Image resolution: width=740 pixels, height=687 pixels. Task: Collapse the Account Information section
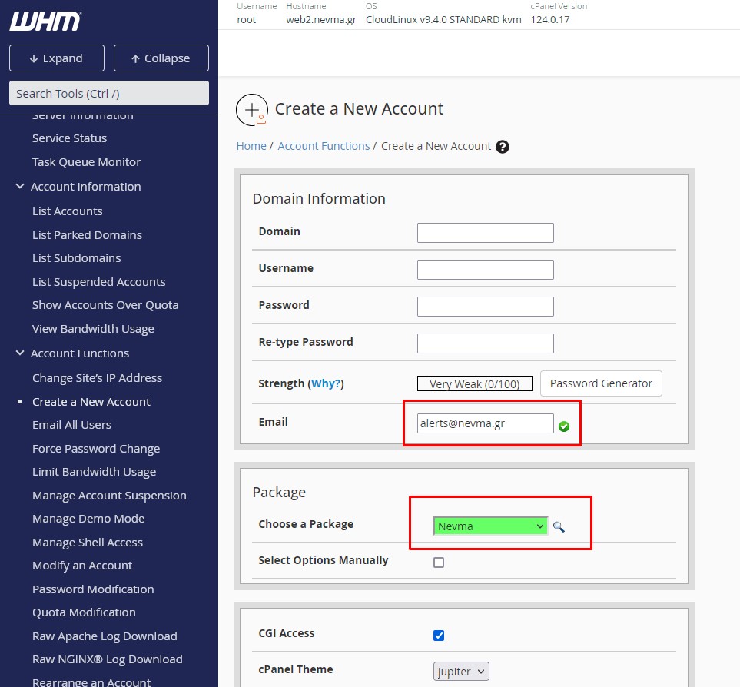(x=21, y=187)
